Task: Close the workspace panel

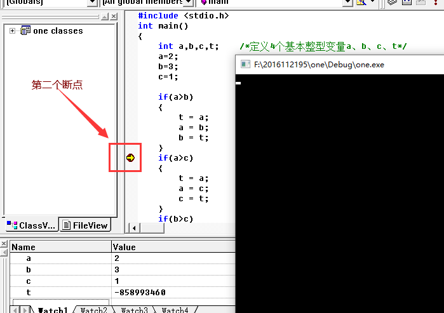Action: click(x=114, y=17)
